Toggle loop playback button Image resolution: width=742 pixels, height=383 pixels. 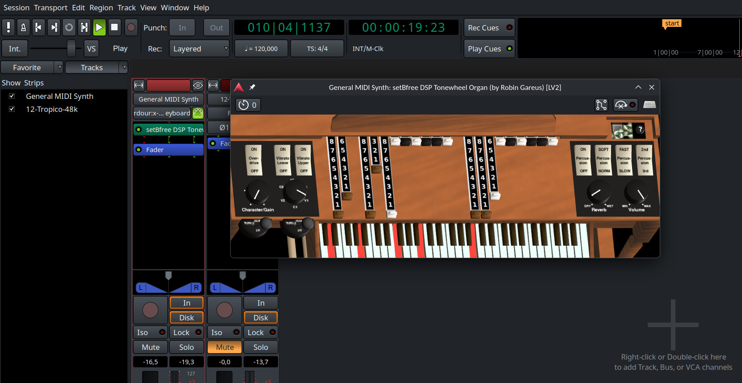tap(69, 28)
